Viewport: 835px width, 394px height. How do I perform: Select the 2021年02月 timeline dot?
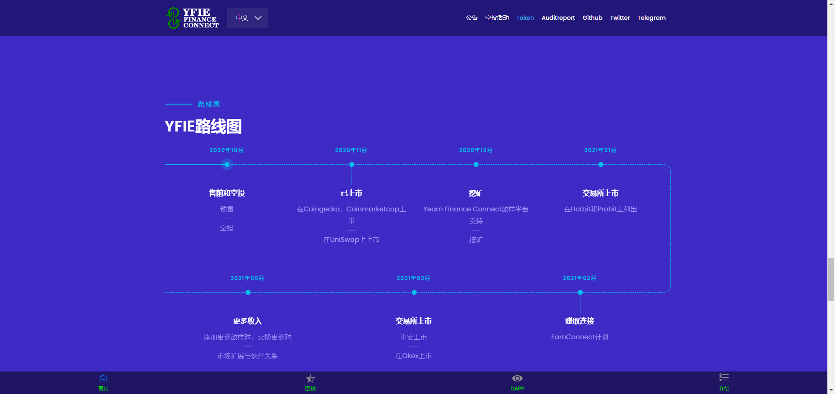[x=580, y=293]
